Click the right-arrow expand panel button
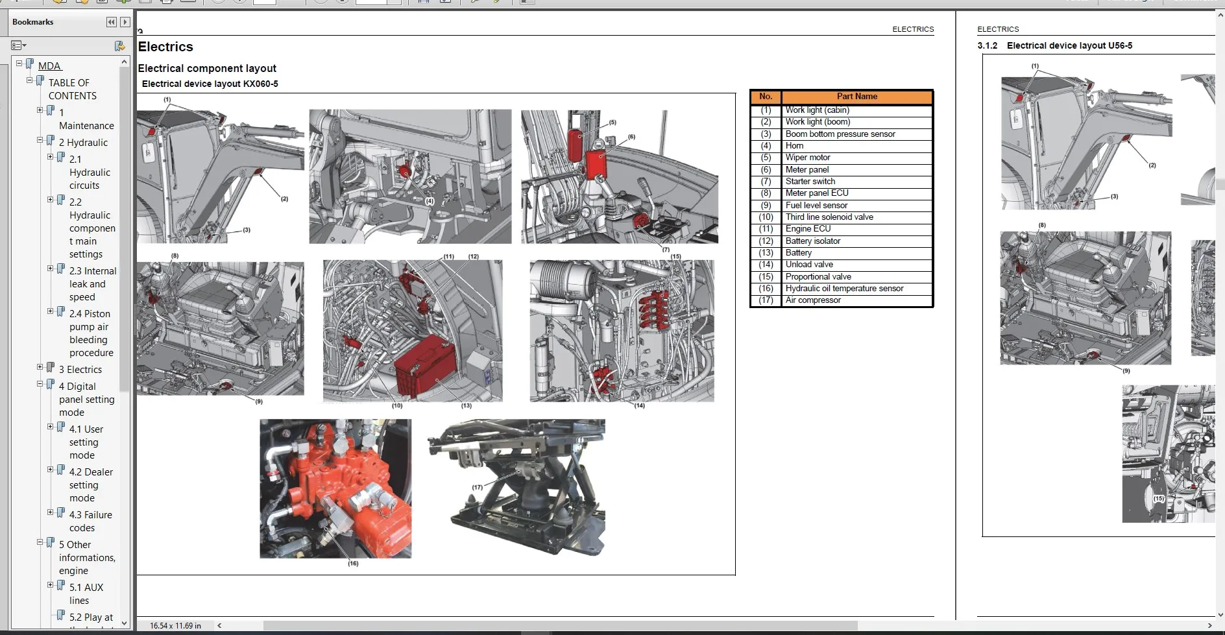The width and height of the screenshot is (1225, 635). click(x=125, y=22)
